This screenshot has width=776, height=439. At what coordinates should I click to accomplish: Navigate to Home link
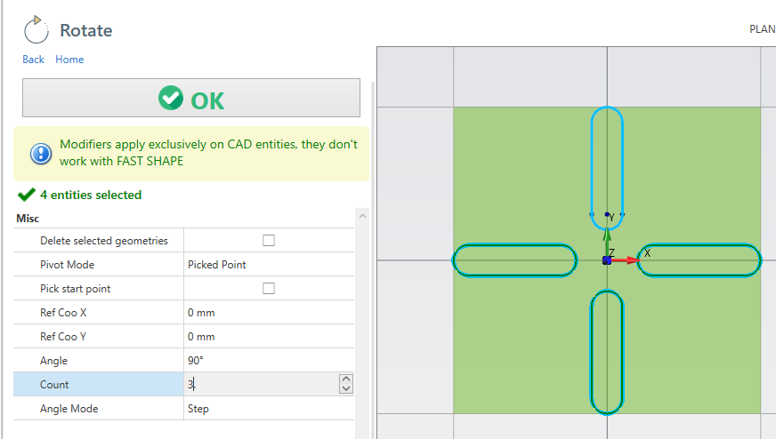click(x=69, y=60)
